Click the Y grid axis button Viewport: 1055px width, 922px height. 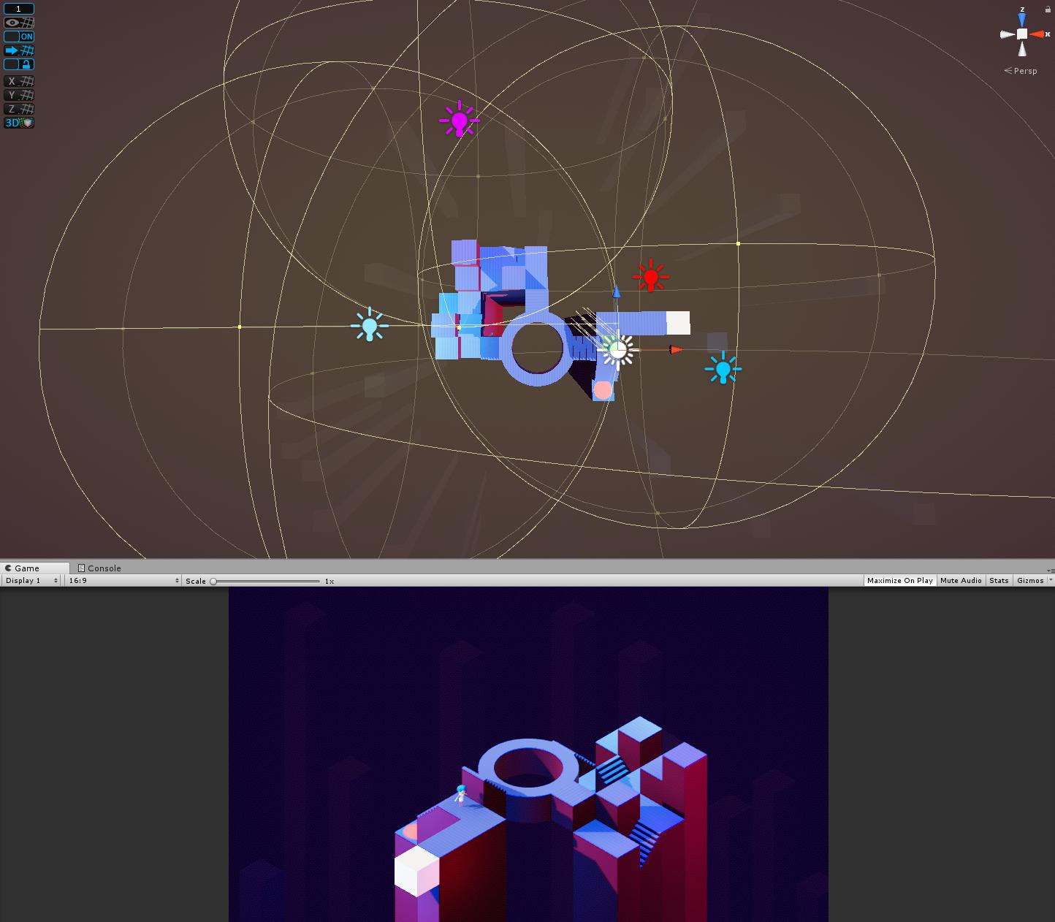click(19, 95)
